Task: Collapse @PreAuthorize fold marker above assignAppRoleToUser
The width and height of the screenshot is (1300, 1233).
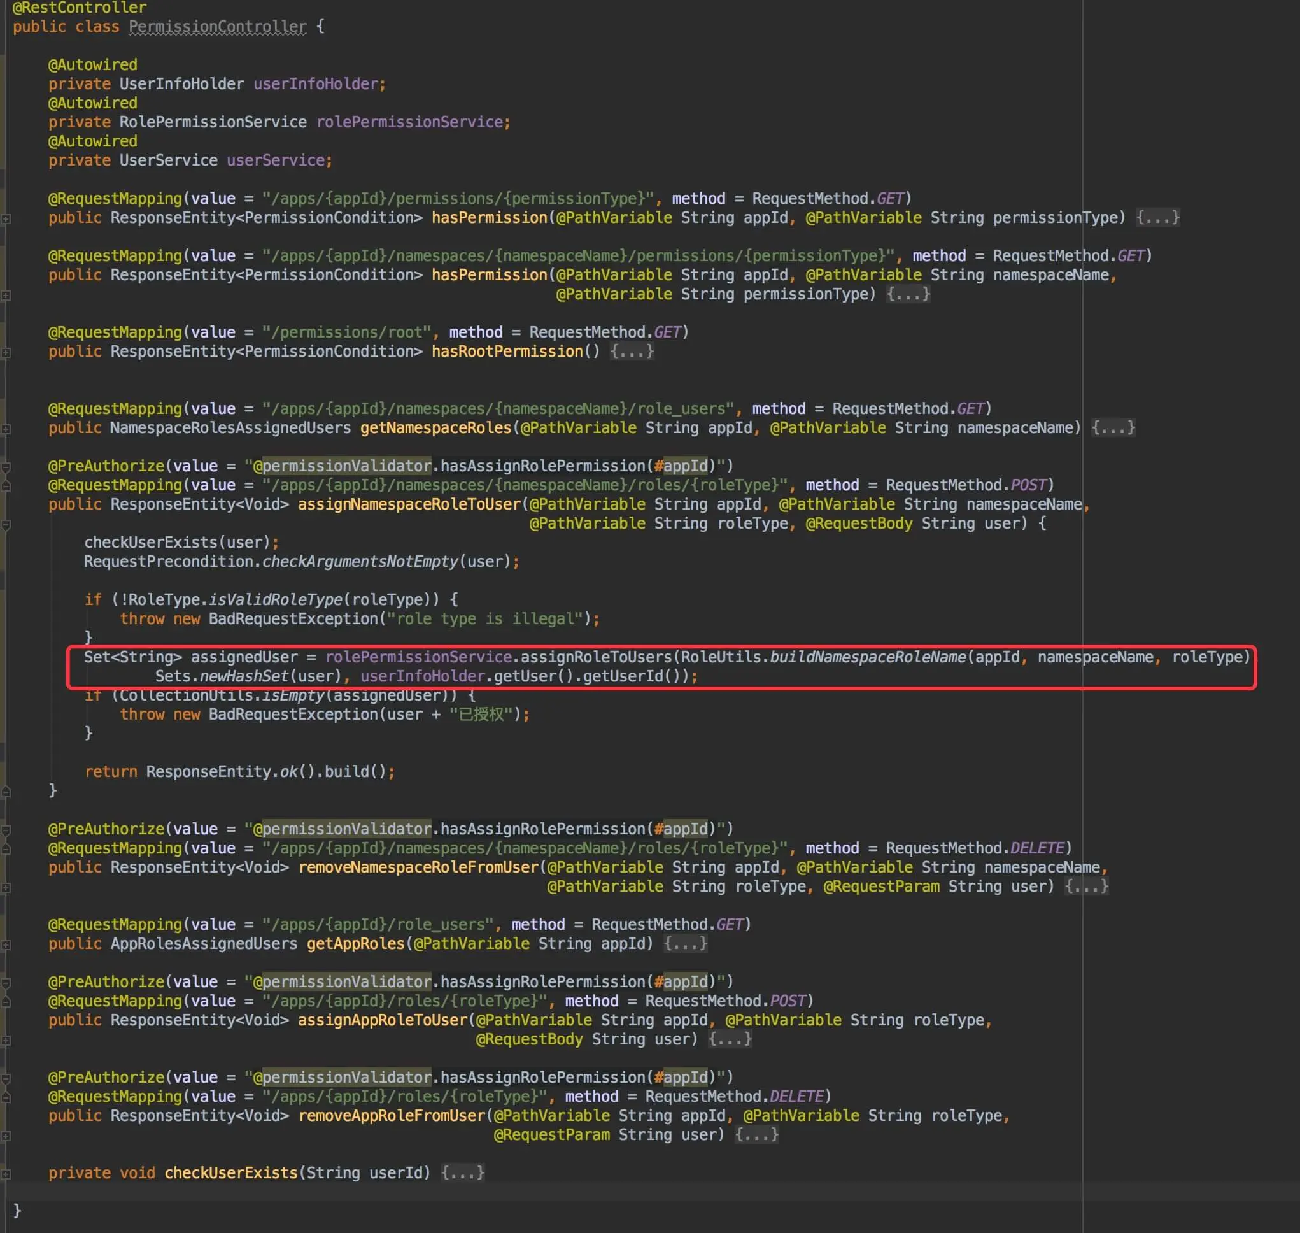Action: 6,983
